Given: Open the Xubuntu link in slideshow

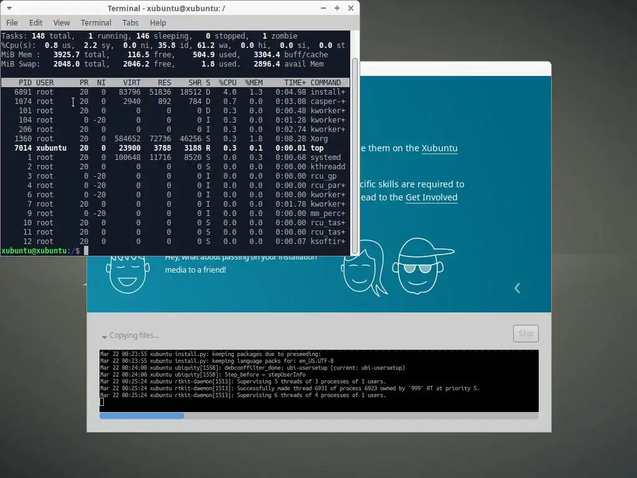Looking at the screenshot, I should click(440, 148).
